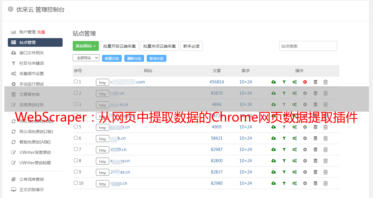This screenshot has height=198, width=373.
Task: Open the database icon for row 1
Action: [315, 82]
